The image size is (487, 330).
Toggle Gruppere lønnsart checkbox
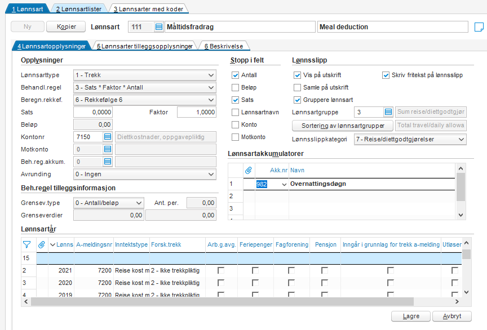coord(297,100)
